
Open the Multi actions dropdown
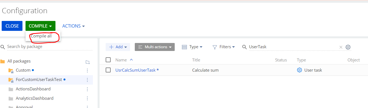155,47
